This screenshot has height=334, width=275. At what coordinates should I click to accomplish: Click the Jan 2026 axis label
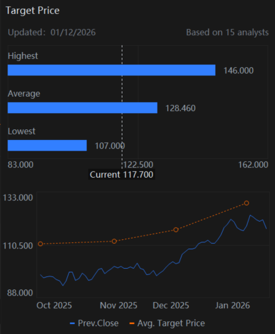pyautogui.click(x=232, y=305)
